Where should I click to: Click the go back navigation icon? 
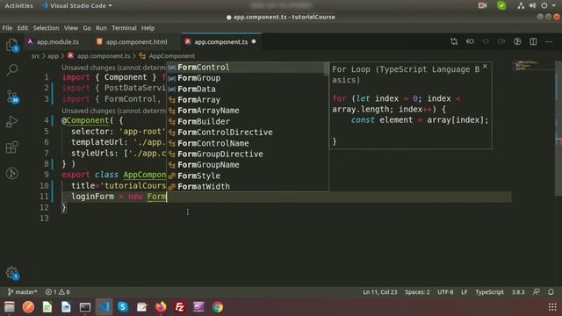[470, 41]
